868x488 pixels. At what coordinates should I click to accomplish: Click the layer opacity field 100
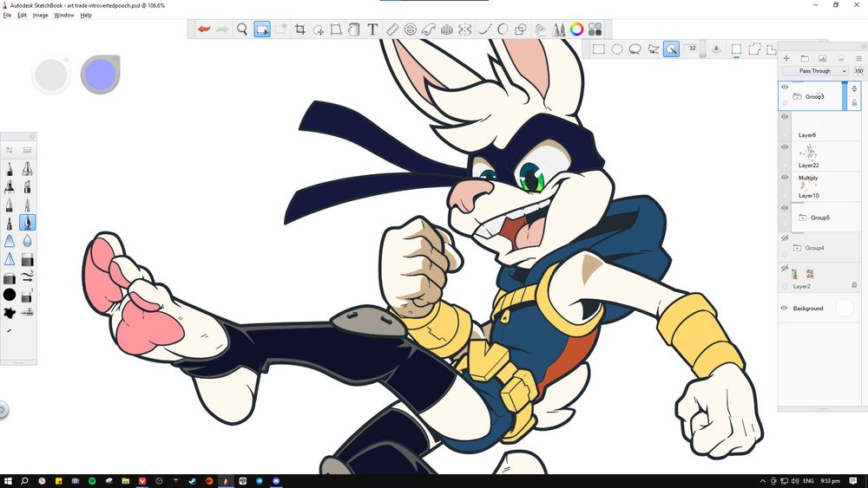(858, 71)
